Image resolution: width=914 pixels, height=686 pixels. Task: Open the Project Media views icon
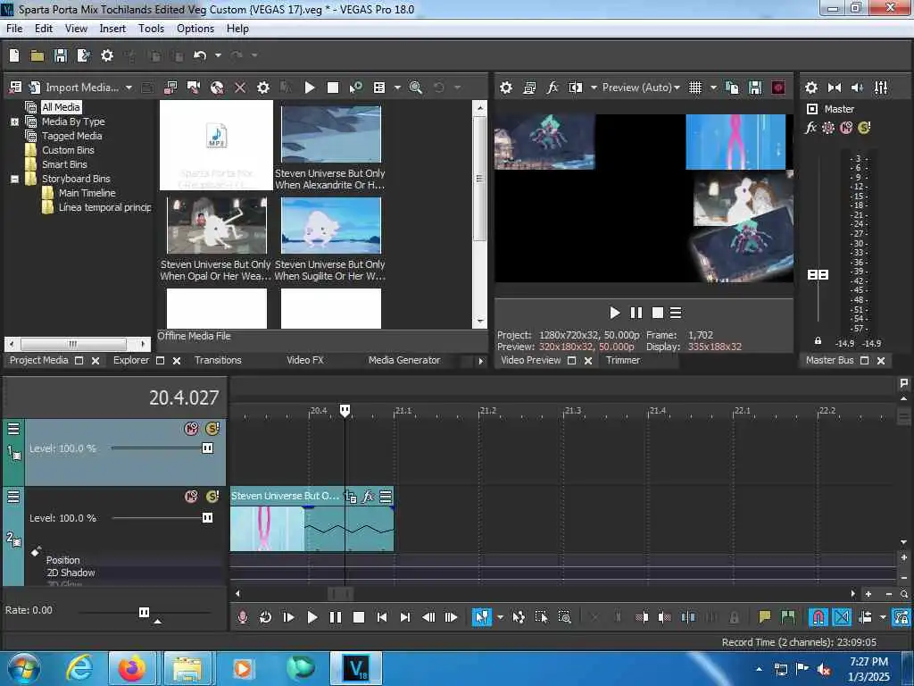379,88
